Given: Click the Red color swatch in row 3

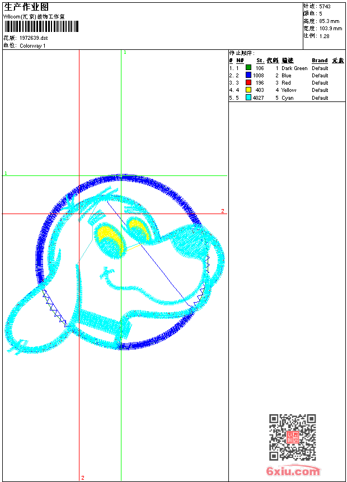Looking at the screenshot, I should coord(248,82).
